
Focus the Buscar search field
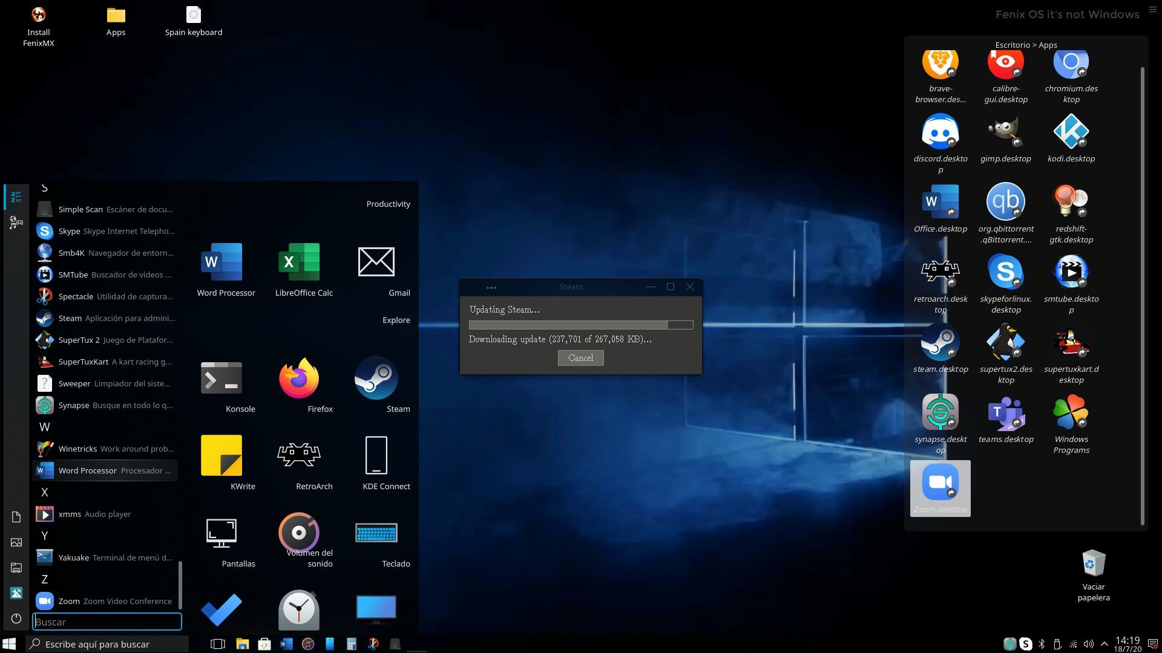point(107,622)
